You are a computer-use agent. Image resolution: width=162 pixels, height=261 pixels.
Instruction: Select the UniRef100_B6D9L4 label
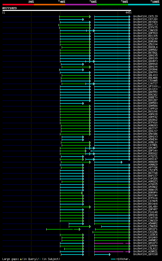click(146, 47)
